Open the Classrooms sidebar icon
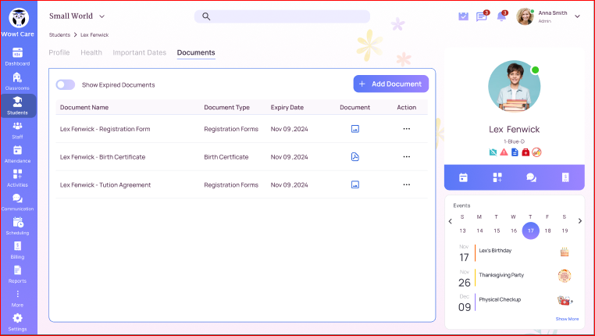 17,80
